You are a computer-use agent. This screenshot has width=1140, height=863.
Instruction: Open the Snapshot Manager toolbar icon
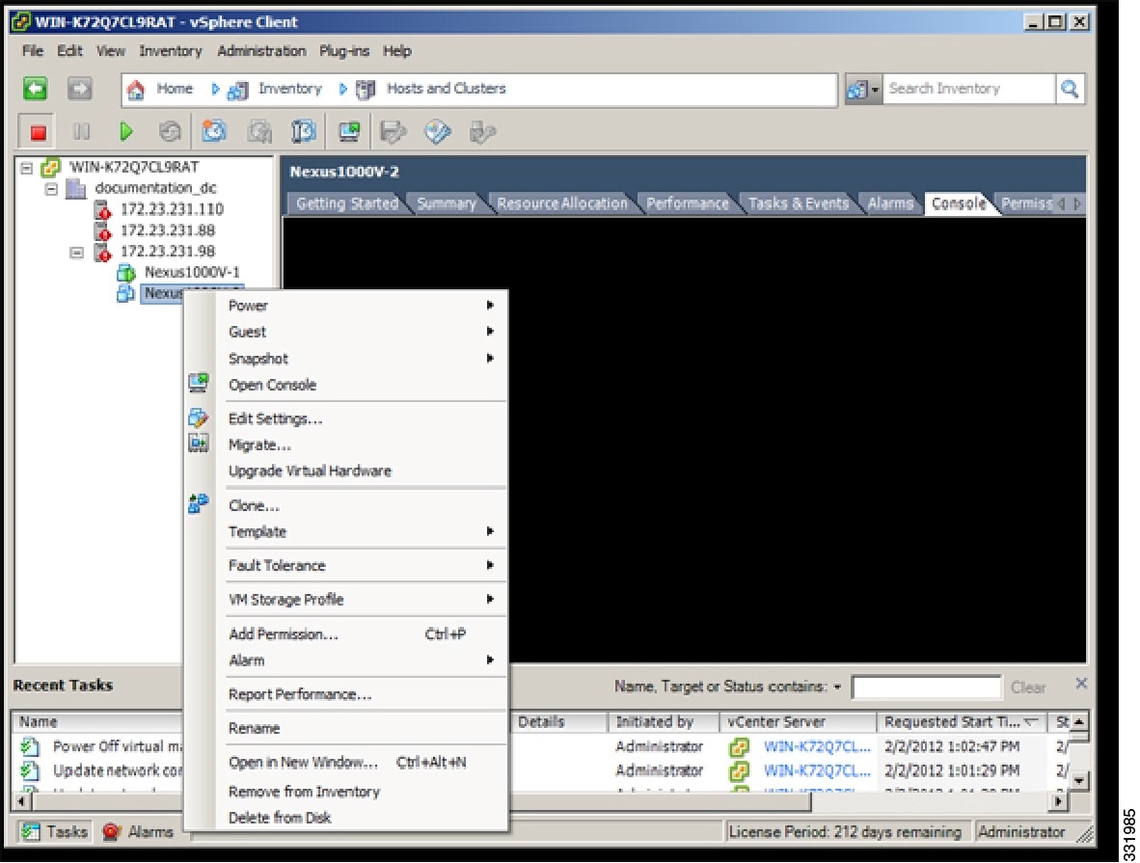[303, 131]
